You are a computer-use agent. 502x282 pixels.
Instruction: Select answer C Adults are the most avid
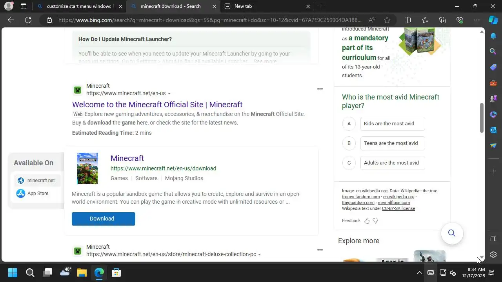click(393, 163)
